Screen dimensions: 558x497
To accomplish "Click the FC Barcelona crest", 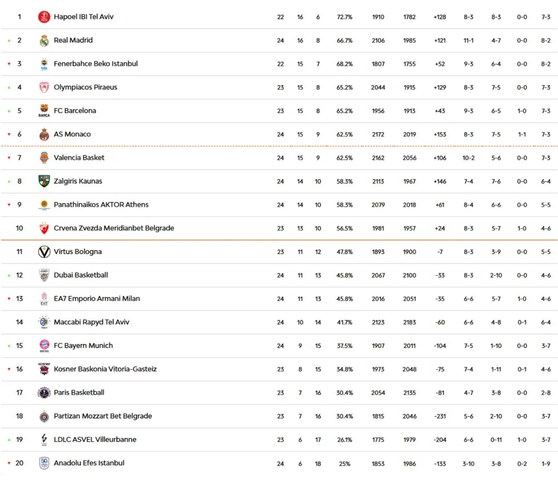I will (x=44, y=110).
